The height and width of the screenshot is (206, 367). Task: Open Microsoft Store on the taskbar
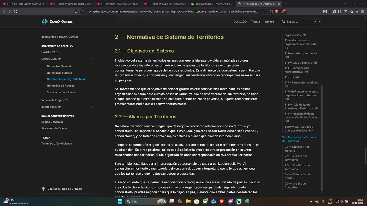tap(197, 201)
